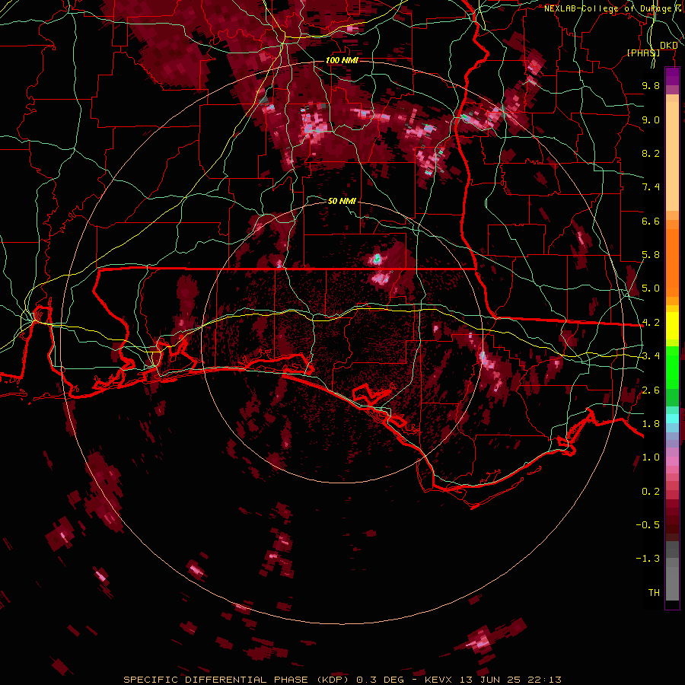Click the 3.4 value on the color scale
Screen dimensions: 685x685
click(651, 356)
